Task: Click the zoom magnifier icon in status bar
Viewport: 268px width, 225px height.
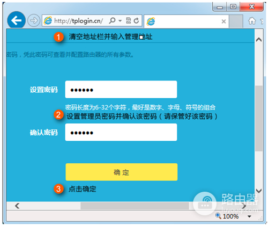Action: click(x=218, y=216)
